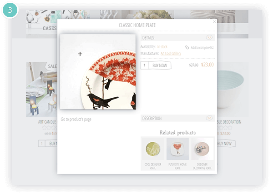Click the Details header bar

pos(177,38)
